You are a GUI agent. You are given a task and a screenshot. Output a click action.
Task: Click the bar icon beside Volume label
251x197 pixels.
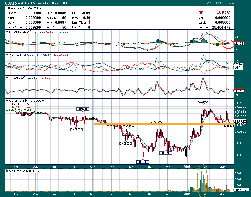coord(7,171)
